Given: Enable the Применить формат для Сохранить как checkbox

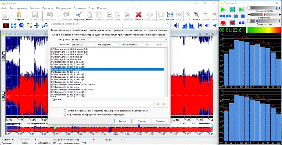Looking at the screenshot, I should tap(65, 111).
